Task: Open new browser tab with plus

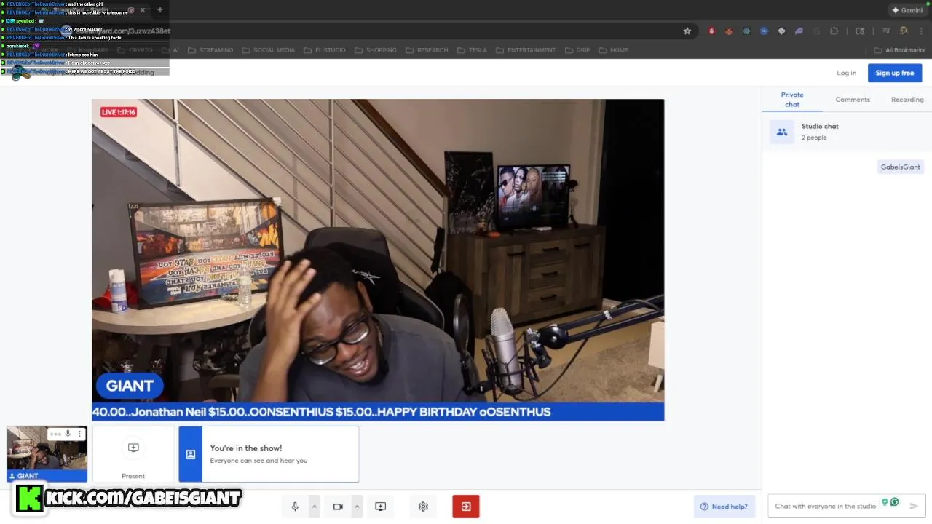Action: 159,10
